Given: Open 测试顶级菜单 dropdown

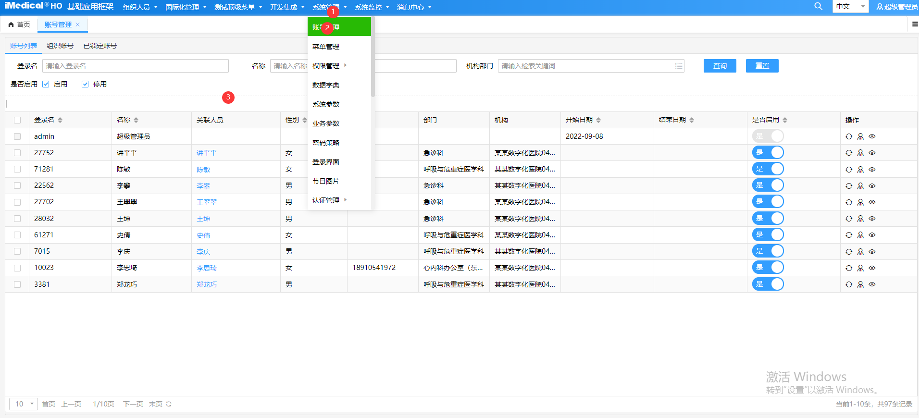Looking at the screenshot, I should (x=238, y=7).
